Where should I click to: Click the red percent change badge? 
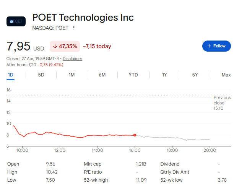[65, 46]
